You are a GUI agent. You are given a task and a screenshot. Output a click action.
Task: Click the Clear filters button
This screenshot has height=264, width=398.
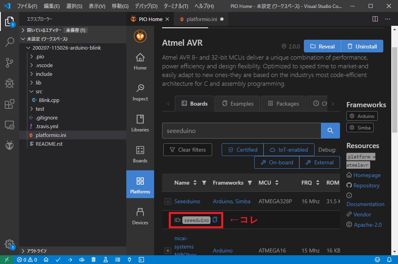[187, 150]
